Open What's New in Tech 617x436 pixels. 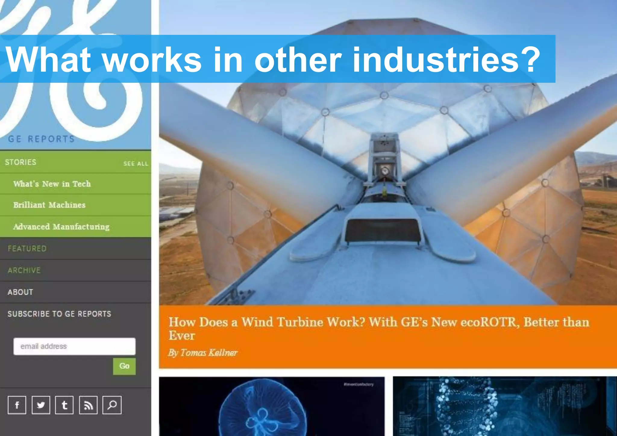[x=52, y=184]
